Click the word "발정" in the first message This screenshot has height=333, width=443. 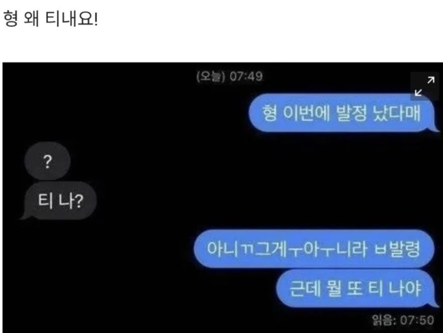tap(351, 113)
